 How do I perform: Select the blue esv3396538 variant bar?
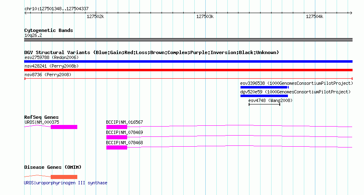(264, 87)
